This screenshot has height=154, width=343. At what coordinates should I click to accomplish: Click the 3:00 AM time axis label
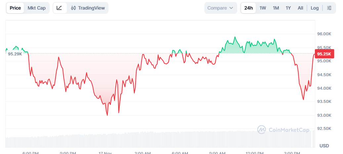point(143,153)
